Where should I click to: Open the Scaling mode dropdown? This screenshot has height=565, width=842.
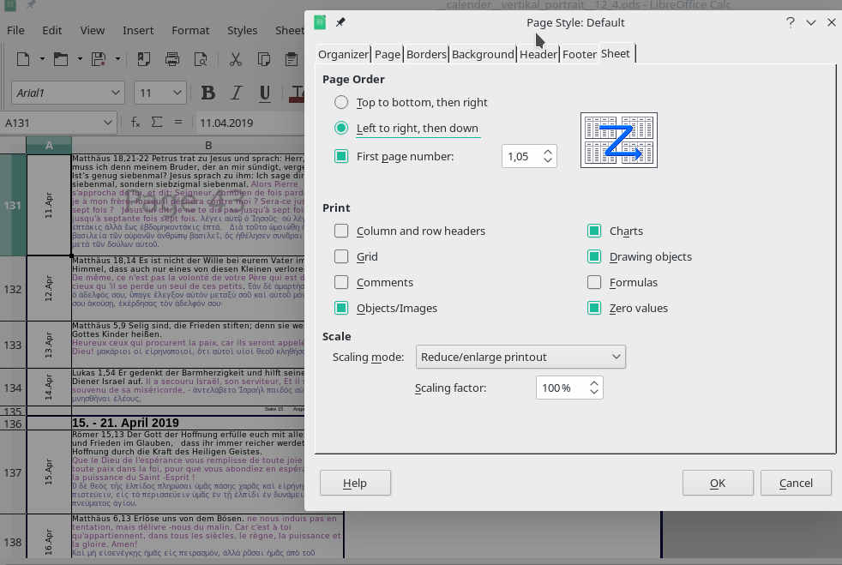520,357
